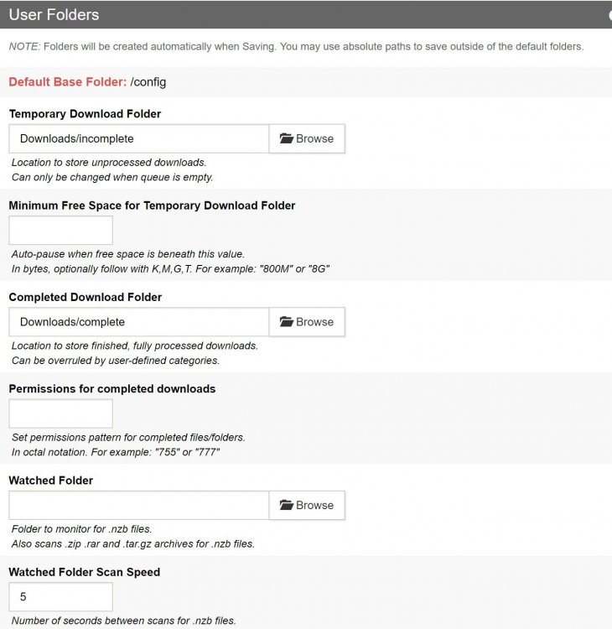Click the Watched Folder Scan Speed label

(84, 572)
